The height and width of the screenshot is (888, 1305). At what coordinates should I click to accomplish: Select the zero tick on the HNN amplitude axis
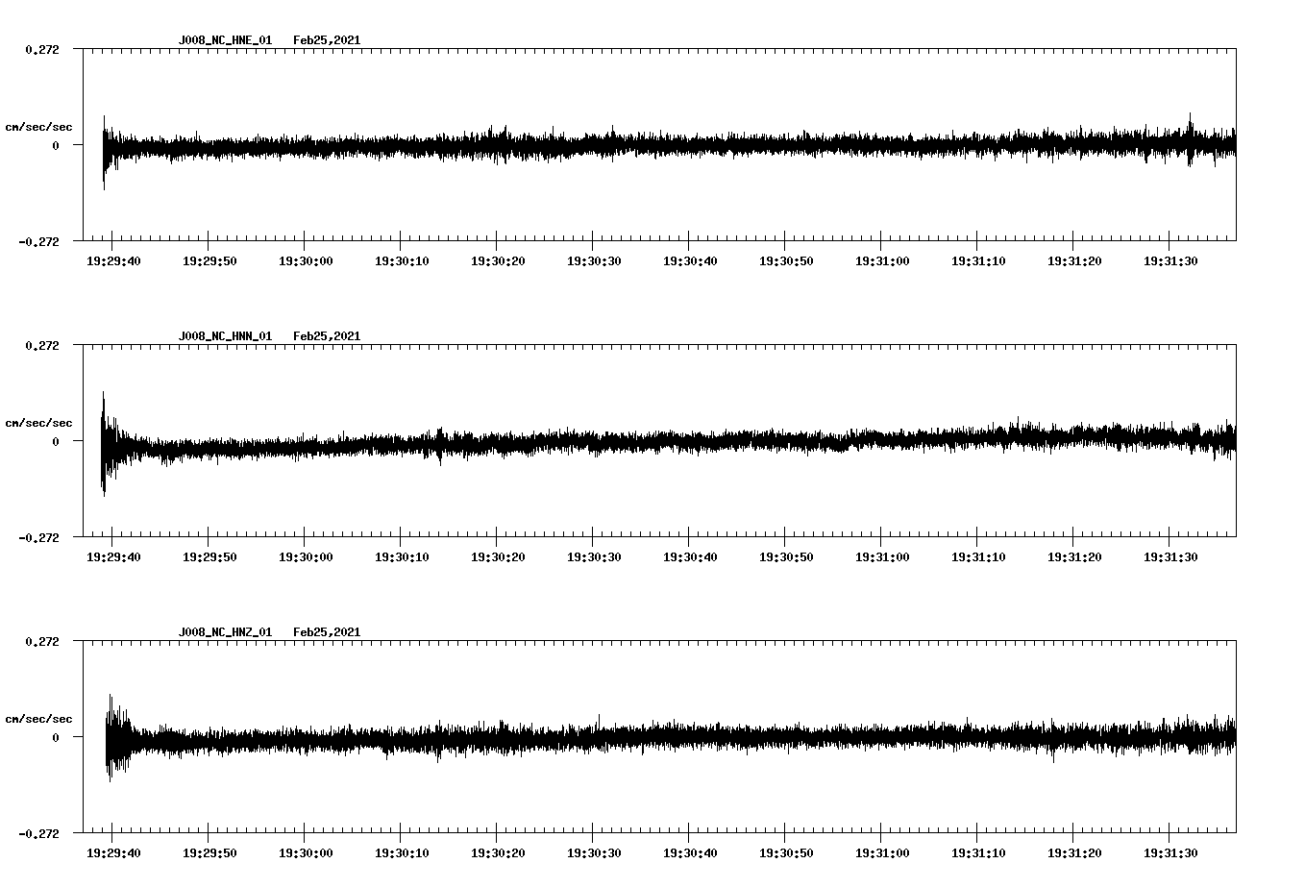(x=55, y=443)
